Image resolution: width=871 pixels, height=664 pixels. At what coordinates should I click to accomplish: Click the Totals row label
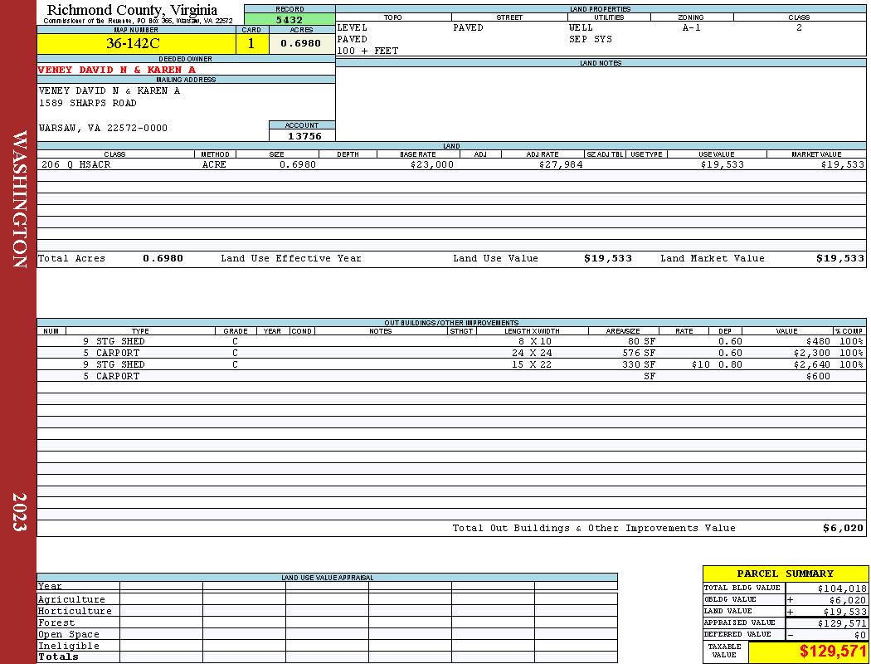58,657
